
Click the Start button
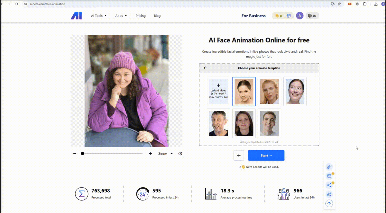point(266,155)
